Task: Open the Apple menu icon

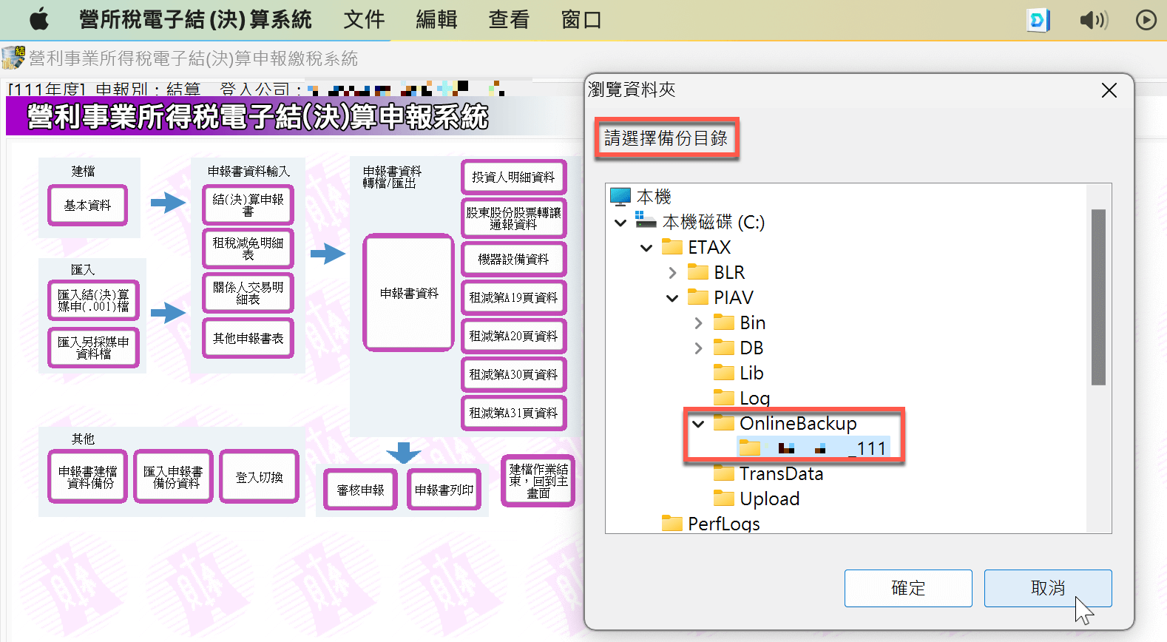Action: (x=39, y=19)
